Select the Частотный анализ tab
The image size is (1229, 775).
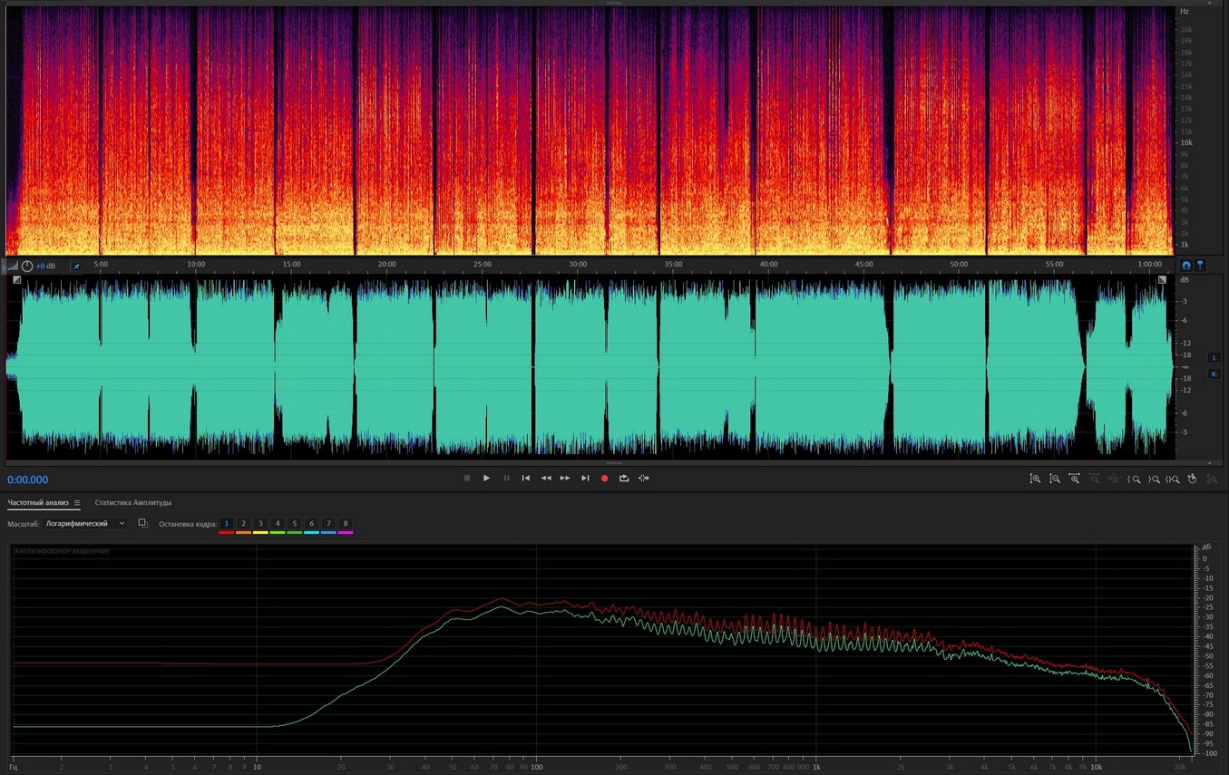point(38,503)
